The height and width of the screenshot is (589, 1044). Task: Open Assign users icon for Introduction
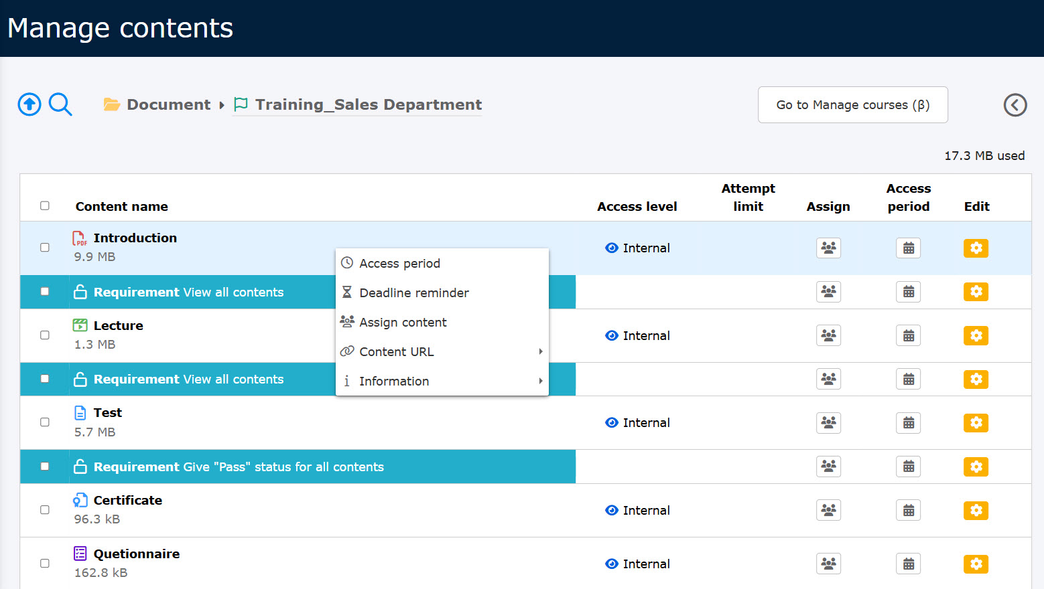(x=828, y=248)
